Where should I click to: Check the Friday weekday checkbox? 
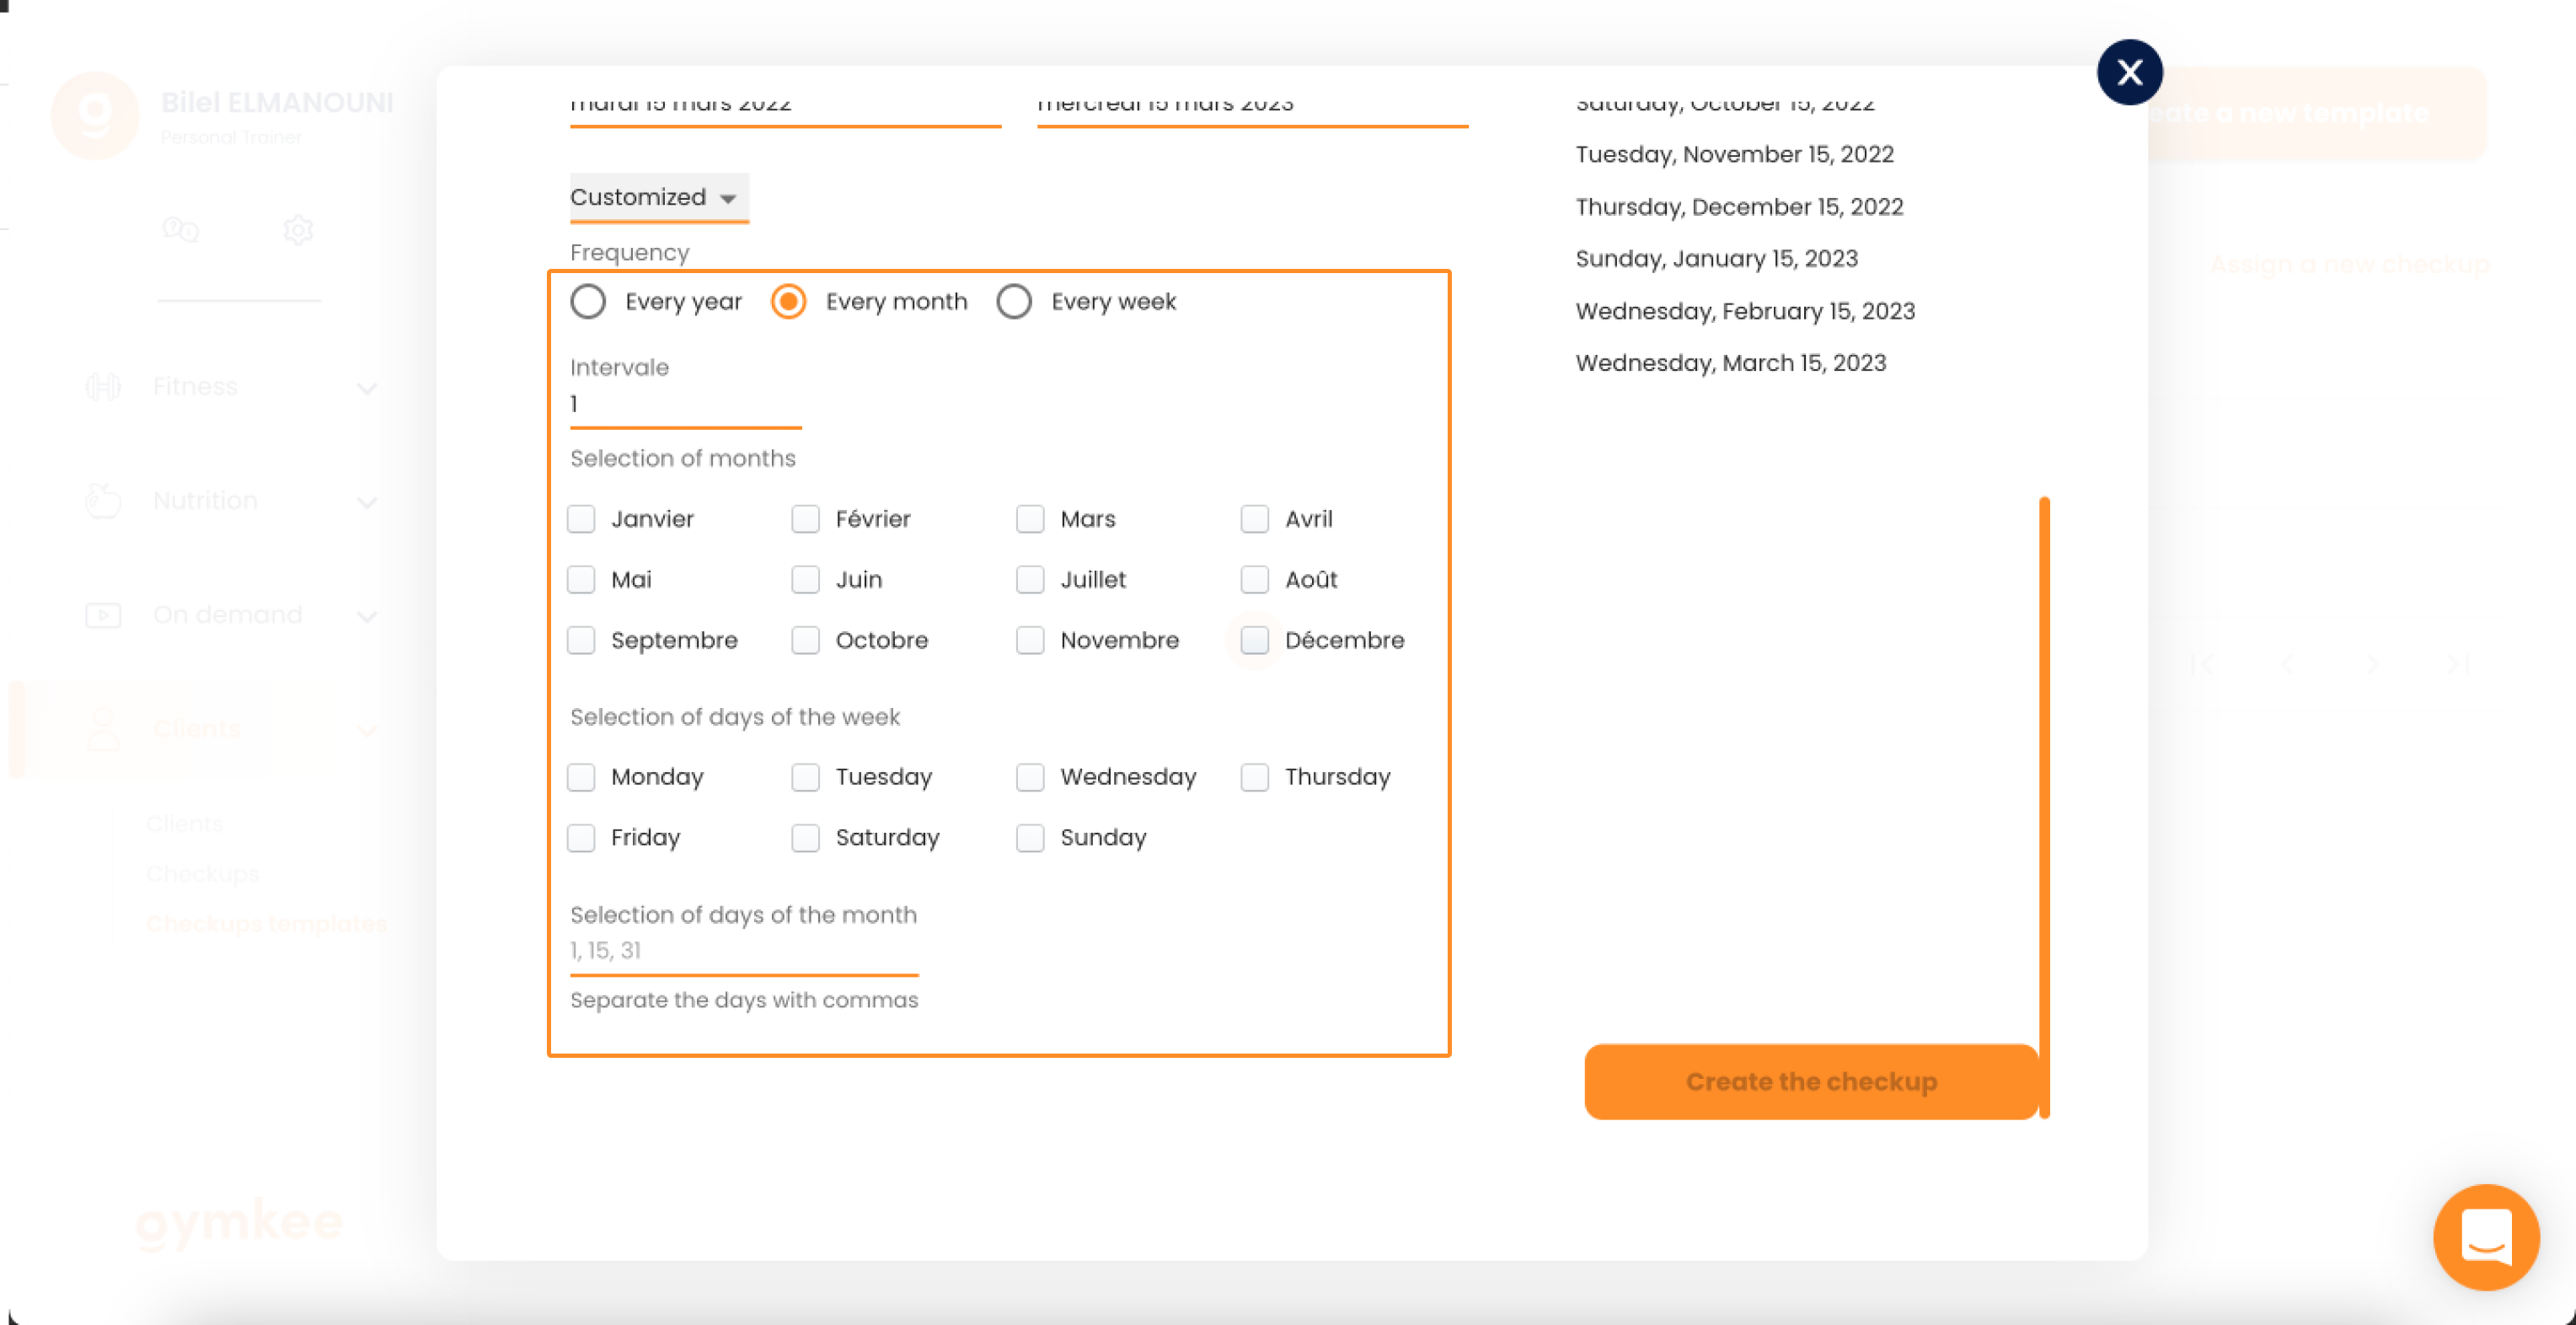coord(581,838)
